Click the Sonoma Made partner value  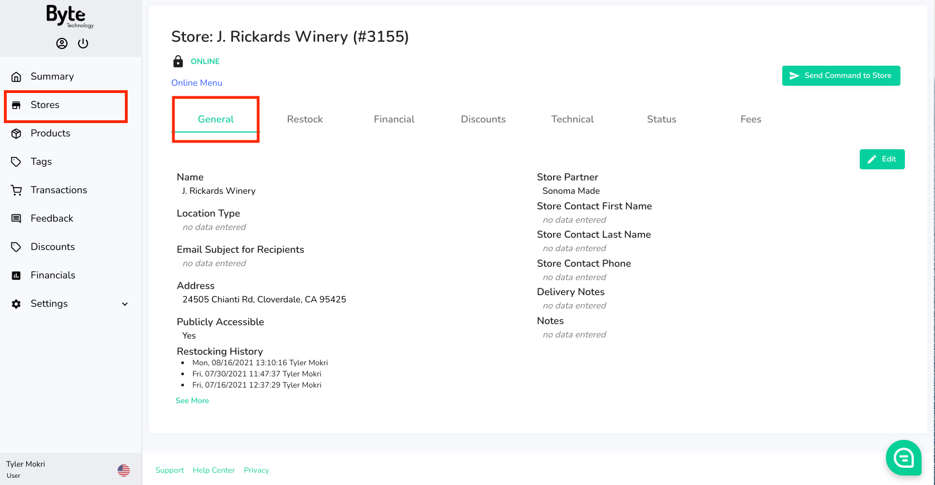click(571, 191)
